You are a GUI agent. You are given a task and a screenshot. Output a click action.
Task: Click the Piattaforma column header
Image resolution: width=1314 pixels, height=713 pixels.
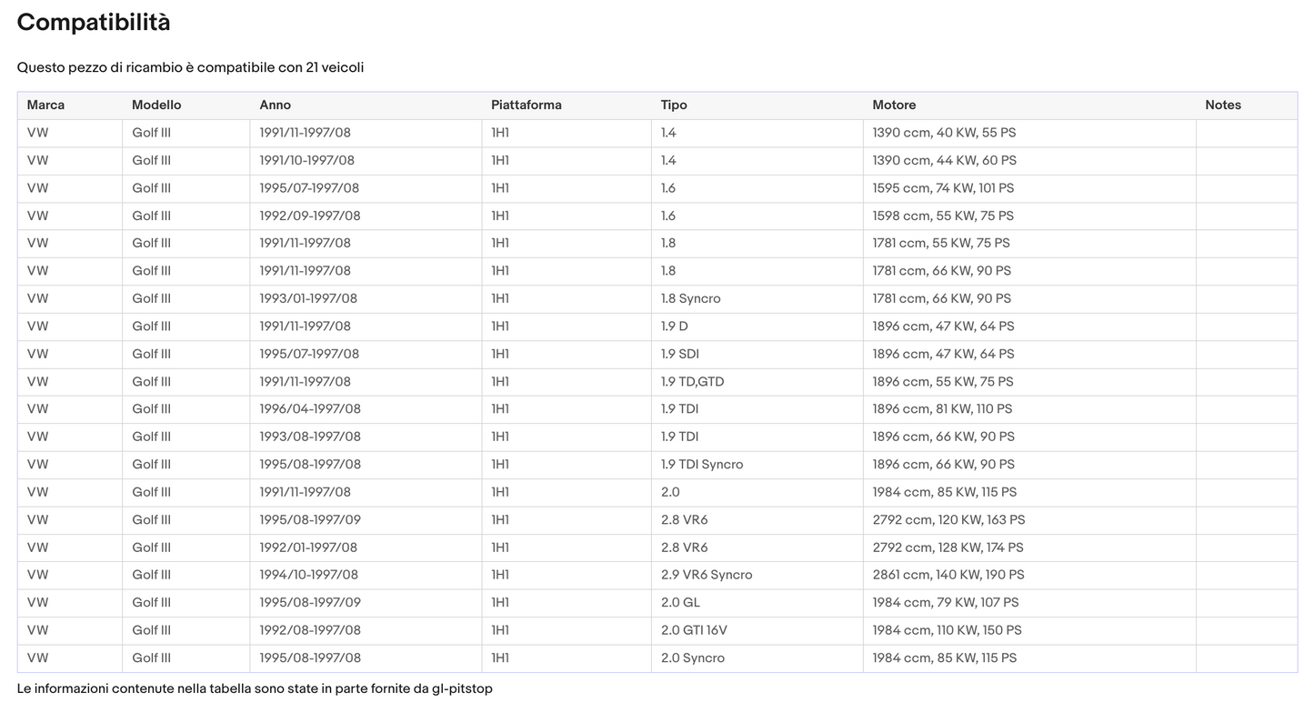pyautogui.click(x=527, y=105)
